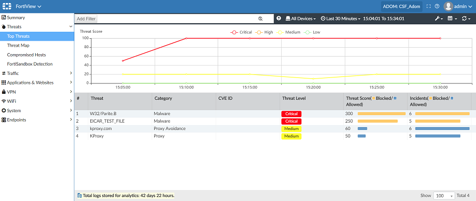This screenshot has width=476, height=201.
Task: Open the FortiView module dropdown
Action: (x=29, y=6)
